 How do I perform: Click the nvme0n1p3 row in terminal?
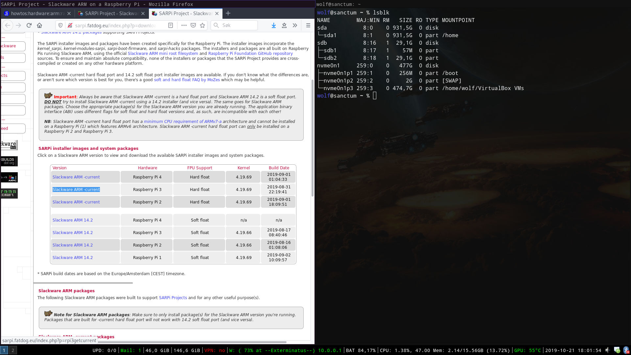point(420,88)
